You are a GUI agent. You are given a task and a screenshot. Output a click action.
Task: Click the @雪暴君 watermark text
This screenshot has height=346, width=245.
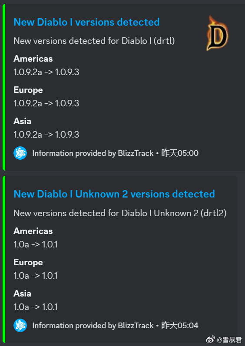pos(229,340)
